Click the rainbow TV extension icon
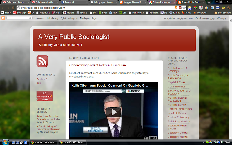Screen dimensions: 232x145 click(x=206, y=8)
